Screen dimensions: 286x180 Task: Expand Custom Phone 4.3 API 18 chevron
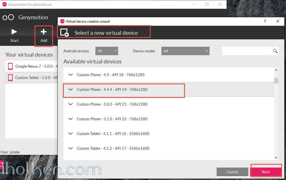pyautogui.click(x=71, y=75)
